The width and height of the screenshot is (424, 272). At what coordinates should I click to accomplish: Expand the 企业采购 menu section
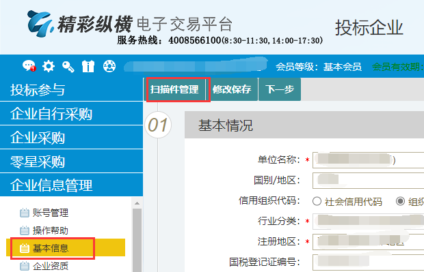pos(71,138)
